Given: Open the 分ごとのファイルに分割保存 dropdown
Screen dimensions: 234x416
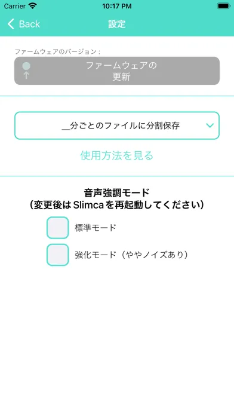Looking at the screenshot, I should pos(117,126).
